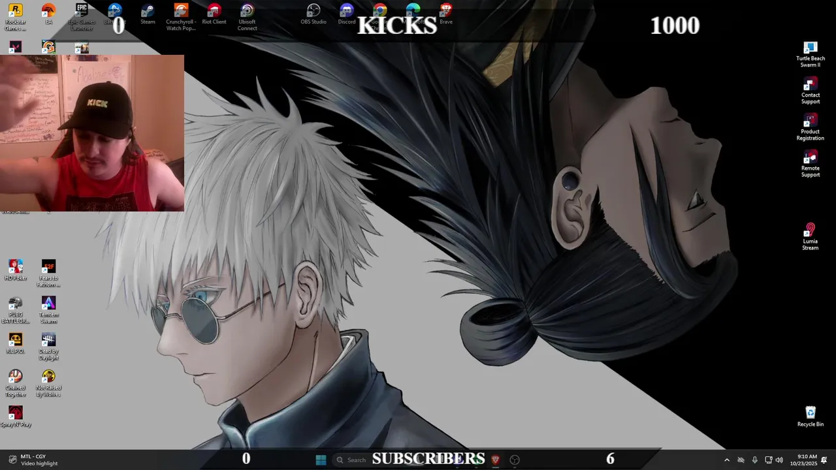Image resolution: width=836 pixels, height=470 pixels.
Task: Show hidden system tray icons
Action: (726, 460)
